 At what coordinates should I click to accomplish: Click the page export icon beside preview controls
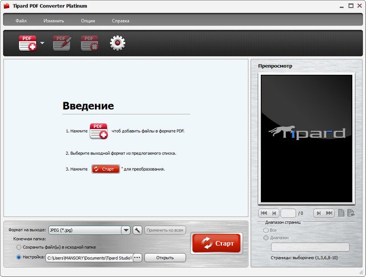[351, 212]
